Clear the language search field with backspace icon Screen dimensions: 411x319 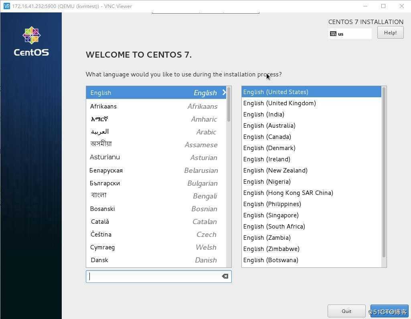click(x=225, y=276)
